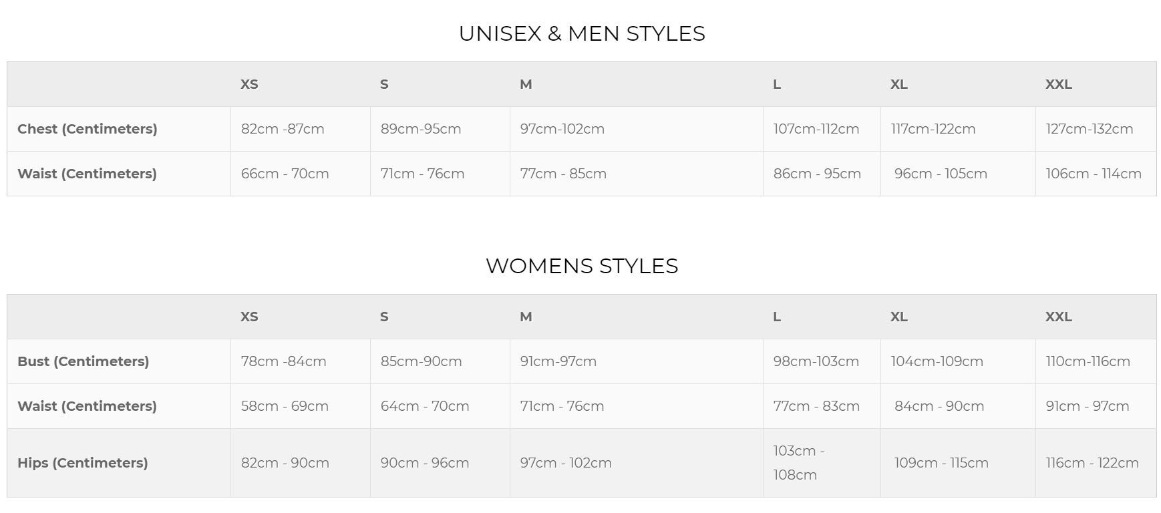Select the 98cm-103cm bust cell
The image size is (1161, 513).
[816, 361]
